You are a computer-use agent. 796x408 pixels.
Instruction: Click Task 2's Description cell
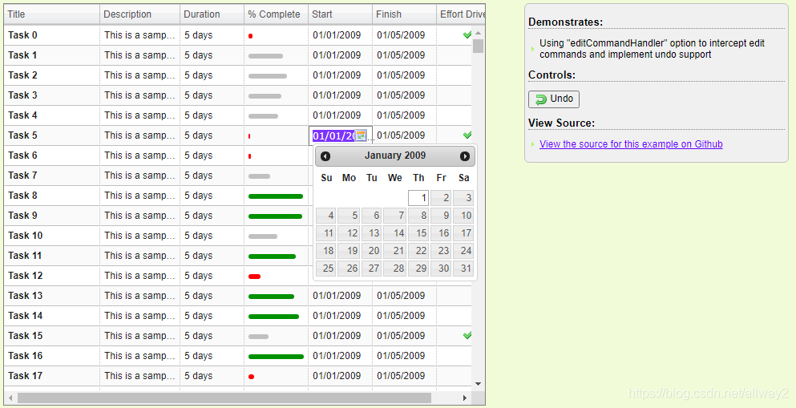(139, 75)
